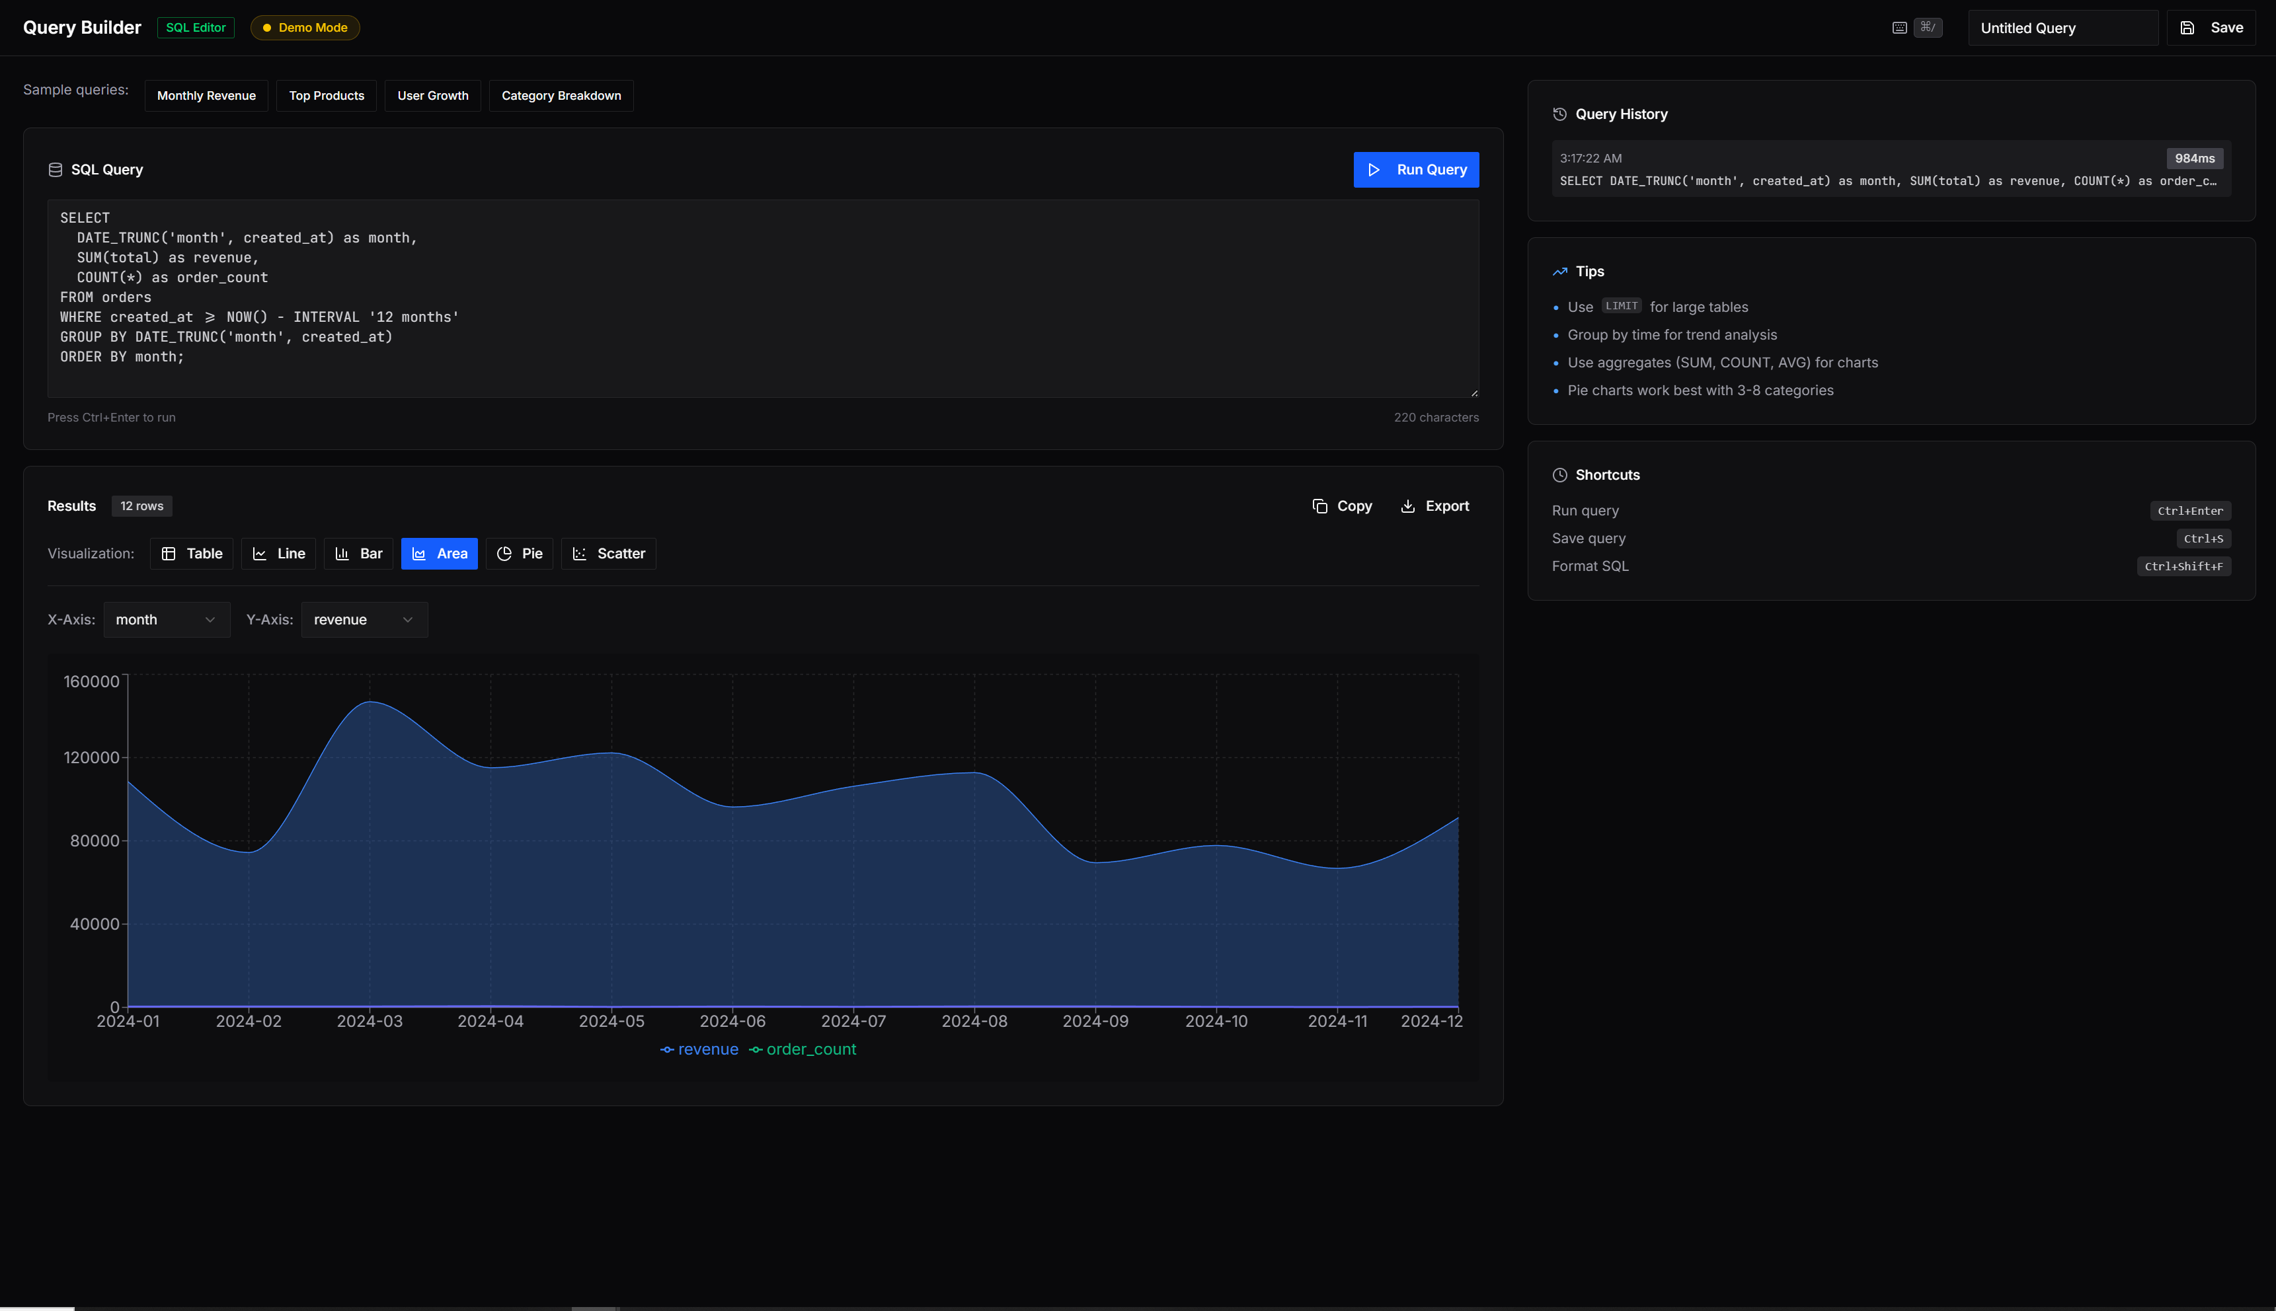Click the LIMIT keyword in Tips
Screen dimensions: 2276x1311
[1621, 306]
